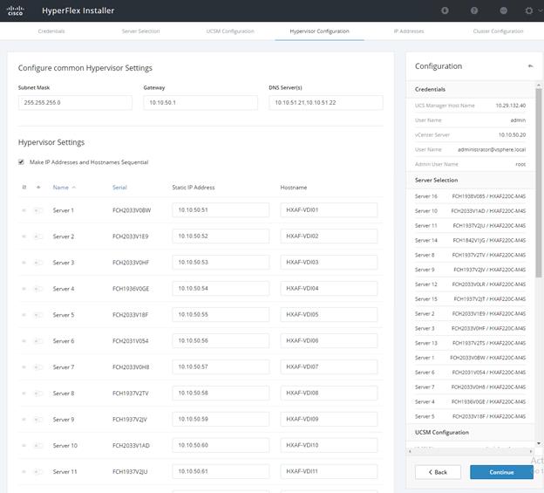Click the horizontal scrollbar left arrow
This screenshot has width=544, height=493.
click(410, 451)
